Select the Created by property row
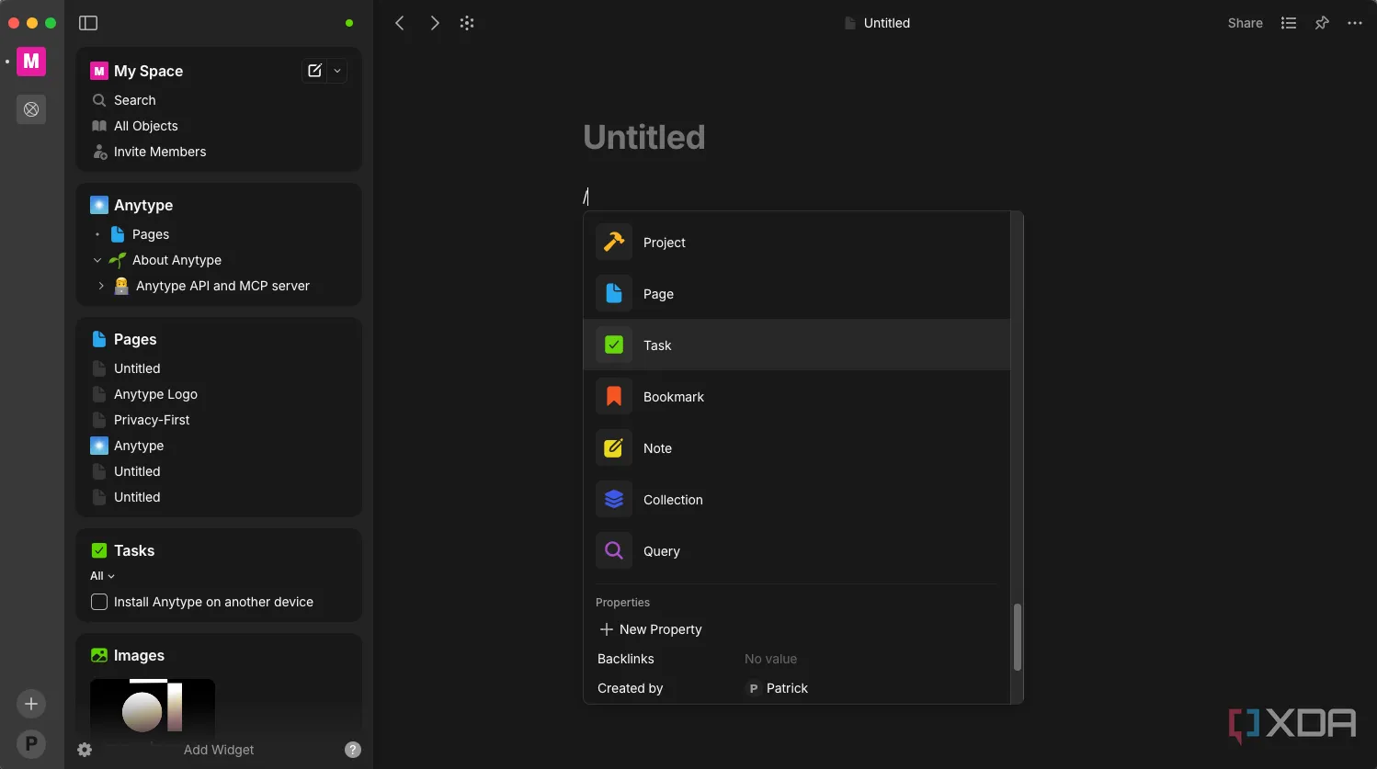Image resolution: width=1377 pixels, height=769 pixels. (797, 688)
